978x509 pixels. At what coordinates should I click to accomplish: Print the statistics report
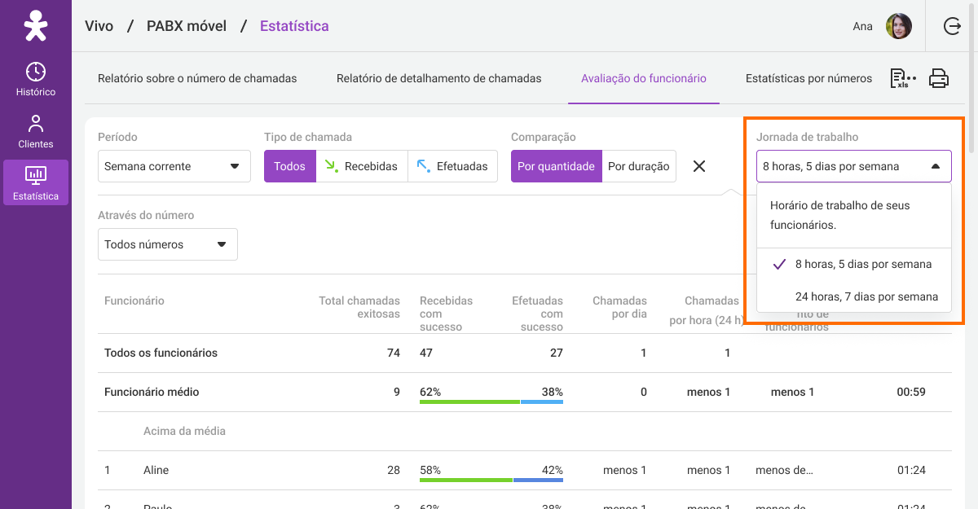click(939, 78)
